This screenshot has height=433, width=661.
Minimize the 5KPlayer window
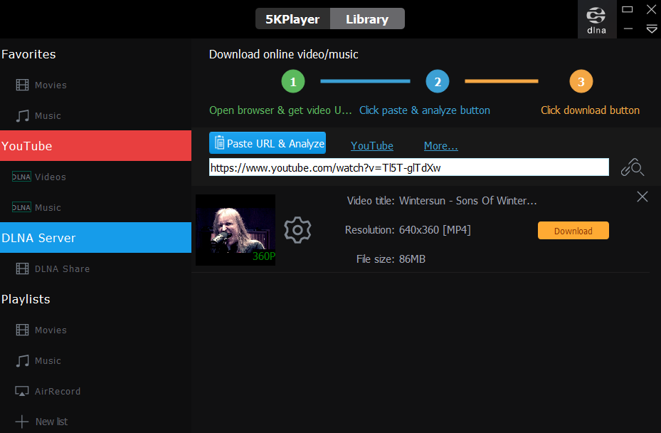coord(628,28)
